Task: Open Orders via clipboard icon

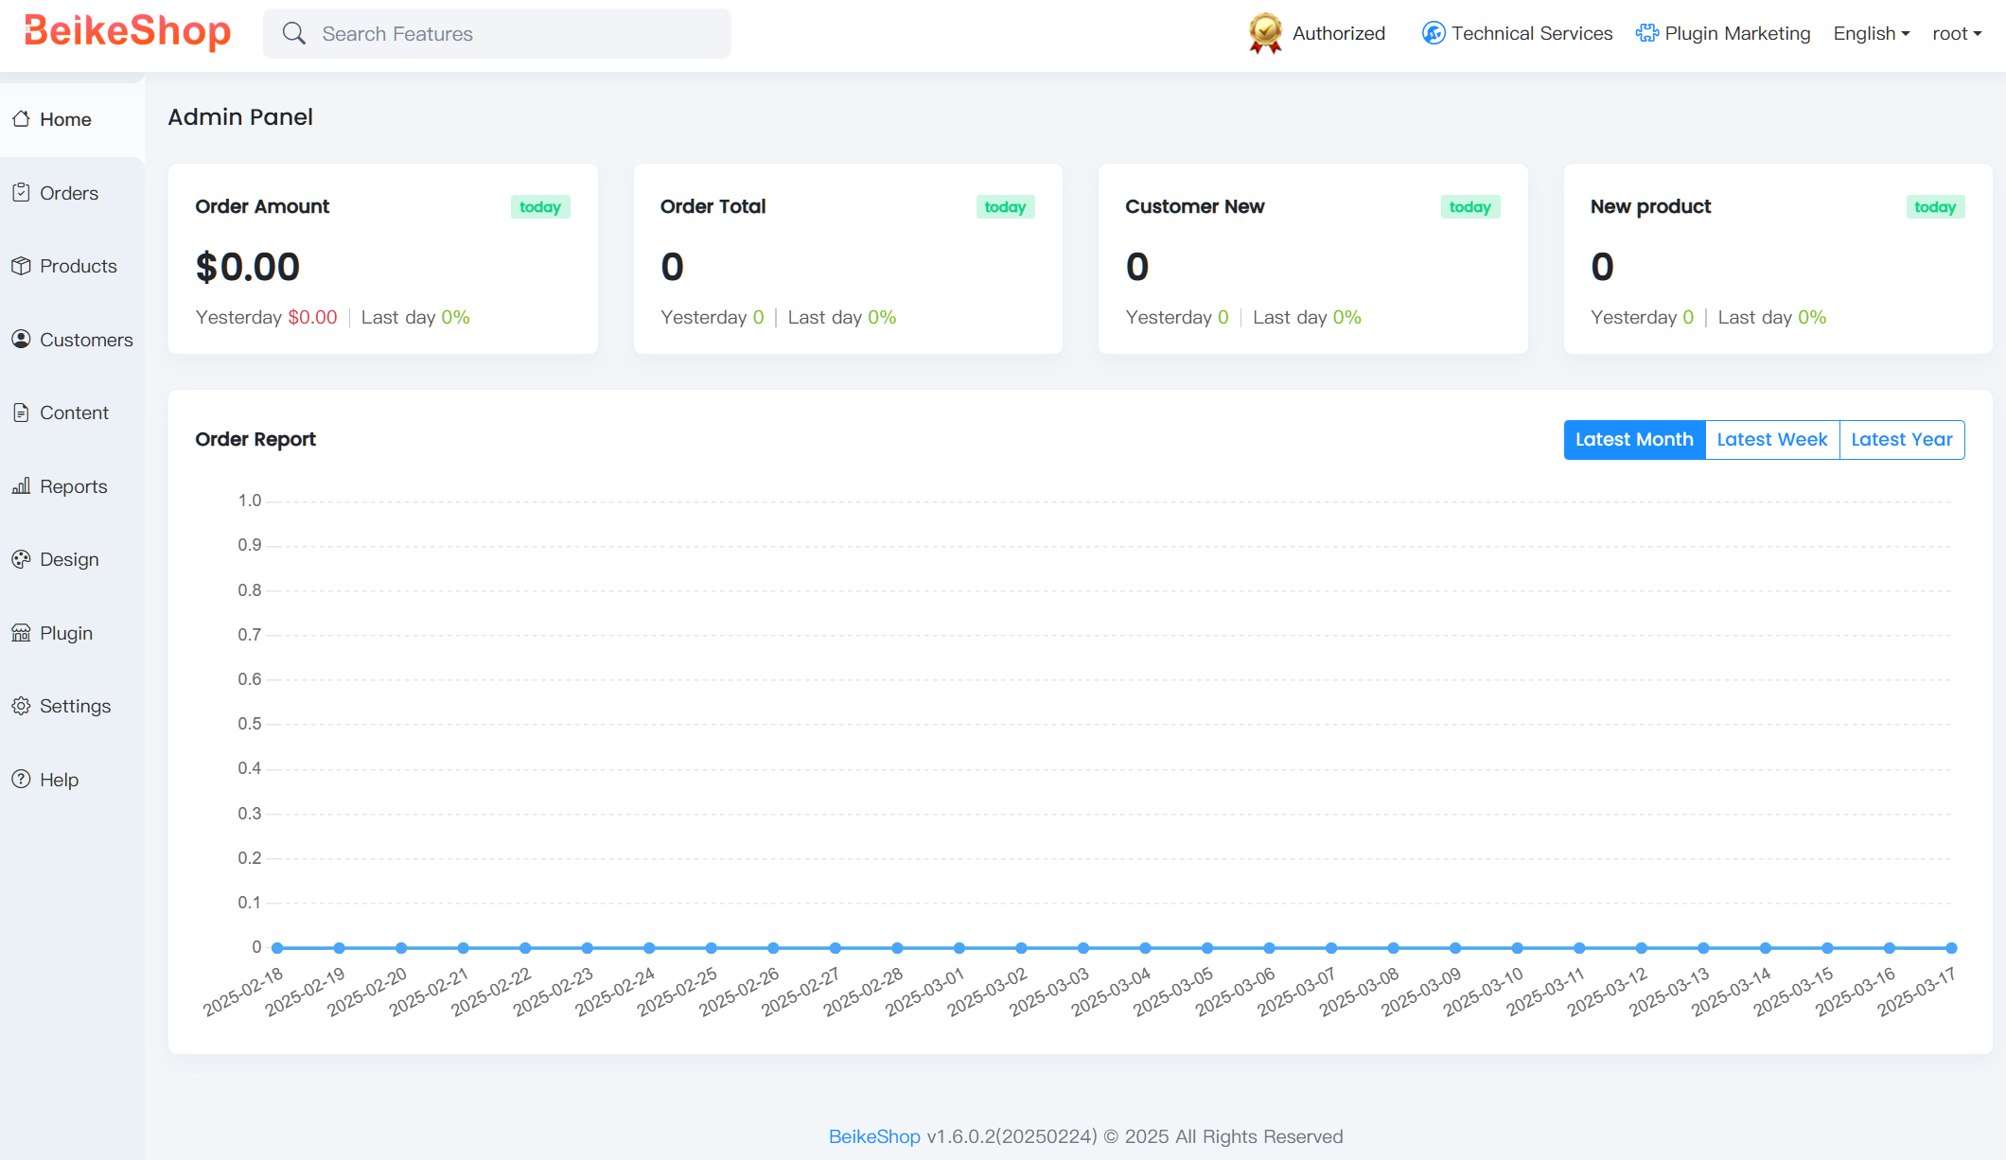Action: tap(21, 193)
